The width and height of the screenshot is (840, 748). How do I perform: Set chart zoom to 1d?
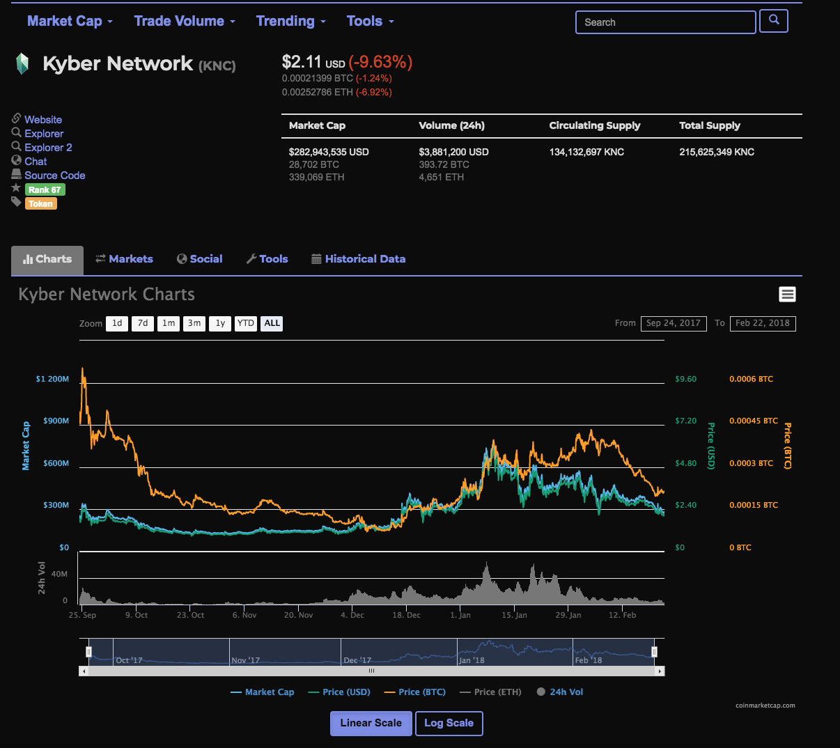[x=117, y=323]
